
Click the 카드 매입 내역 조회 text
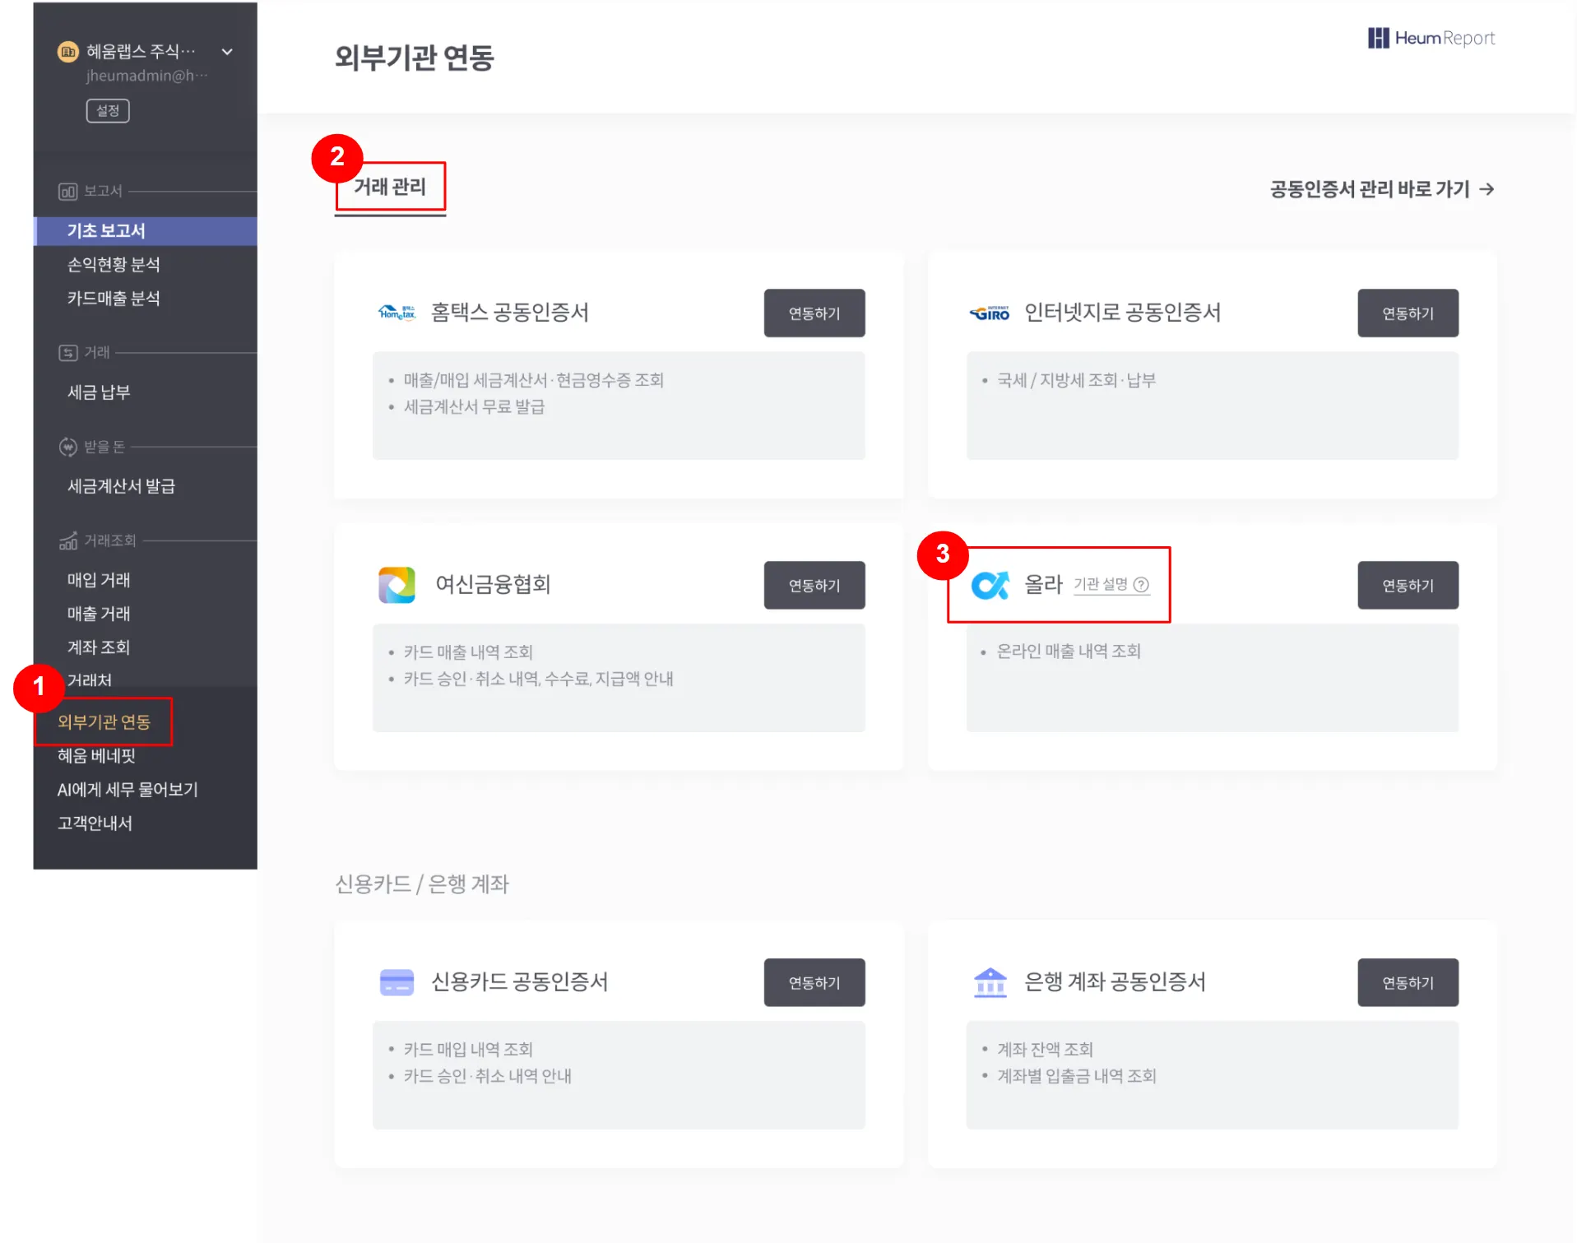[x=468, y=1050]
